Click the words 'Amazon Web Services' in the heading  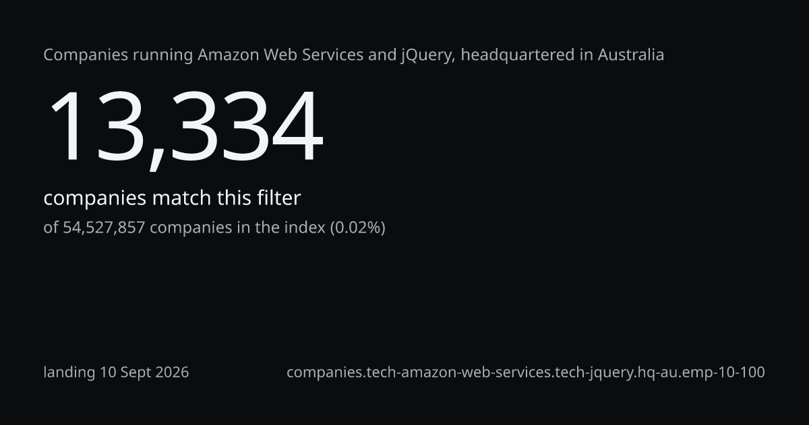pyautogui.click(x=280, y=55)
